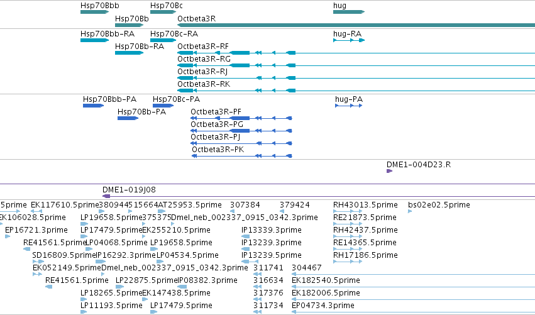Select the hug-RA transcript label
This screenshot has height=315, width=535.
347,34
